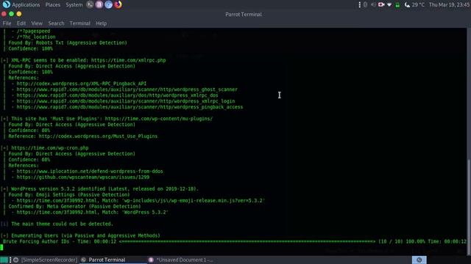Open the Help menu
The height and width of the screenshot is (264, 471).
pos(102,23)
